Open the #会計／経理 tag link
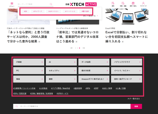 (107, 88)
